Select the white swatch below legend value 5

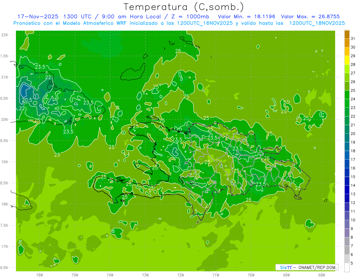(x=347, y=268)
